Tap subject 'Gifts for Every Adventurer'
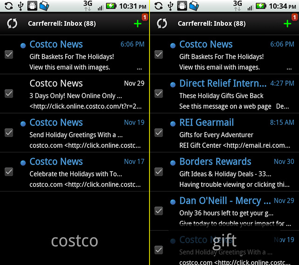Image resolution: width=299 pixels, height=265 pixels. [216, 135]
